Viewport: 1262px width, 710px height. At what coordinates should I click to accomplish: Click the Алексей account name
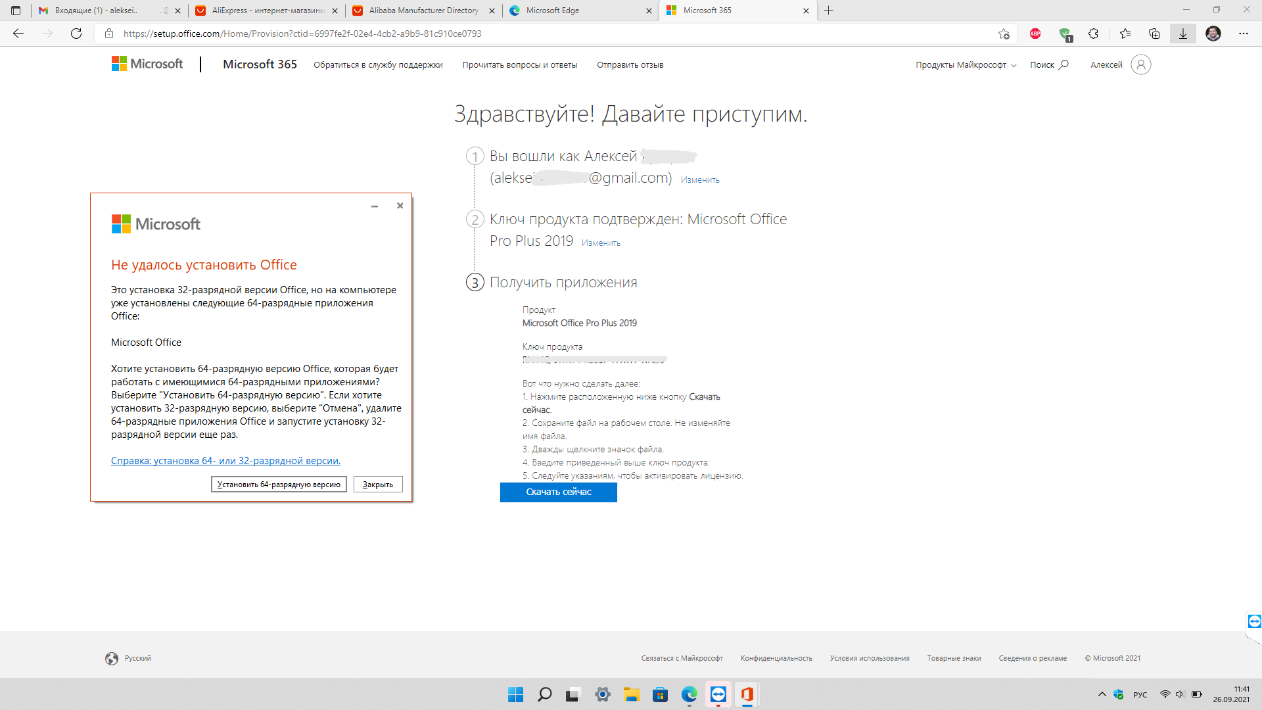1106,65
